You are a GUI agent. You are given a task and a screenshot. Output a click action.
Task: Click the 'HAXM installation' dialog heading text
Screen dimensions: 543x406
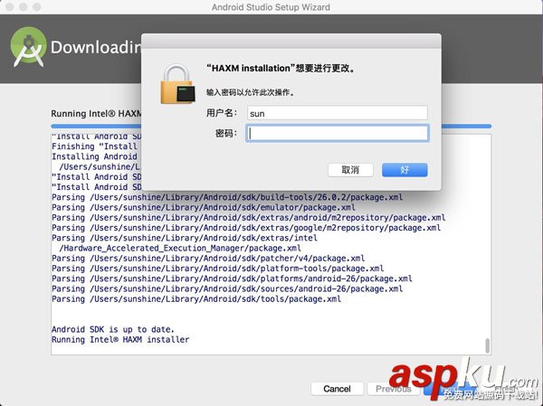point(281,68)
